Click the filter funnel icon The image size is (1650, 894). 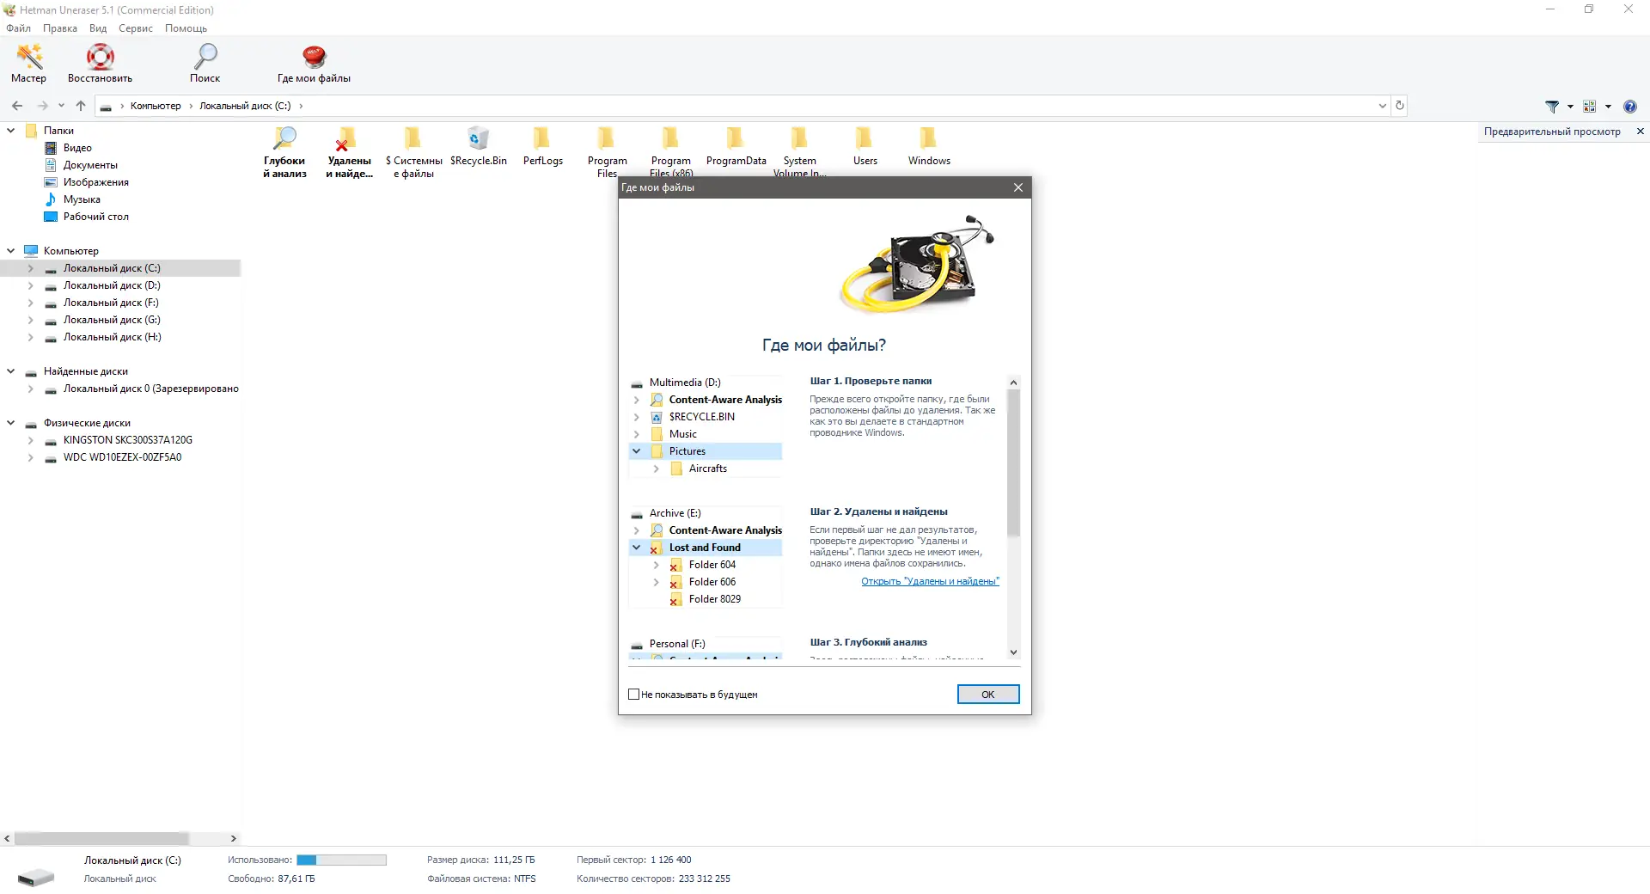[1552, 106]
